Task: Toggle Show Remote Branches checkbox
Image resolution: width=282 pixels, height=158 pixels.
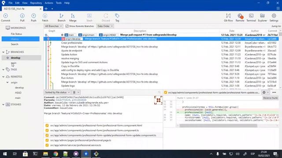Action: 67,26
